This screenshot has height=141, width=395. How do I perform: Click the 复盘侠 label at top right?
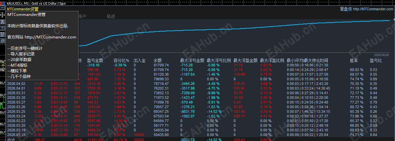pos(346,9)
